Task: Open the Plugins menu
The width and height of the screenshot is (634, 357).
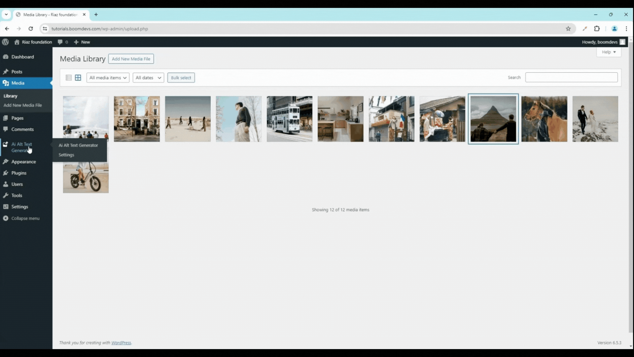Action: [x=19, y=173]
